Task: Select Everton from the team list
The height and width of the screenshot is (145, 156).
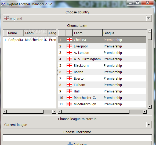Action: pos(102,78)
